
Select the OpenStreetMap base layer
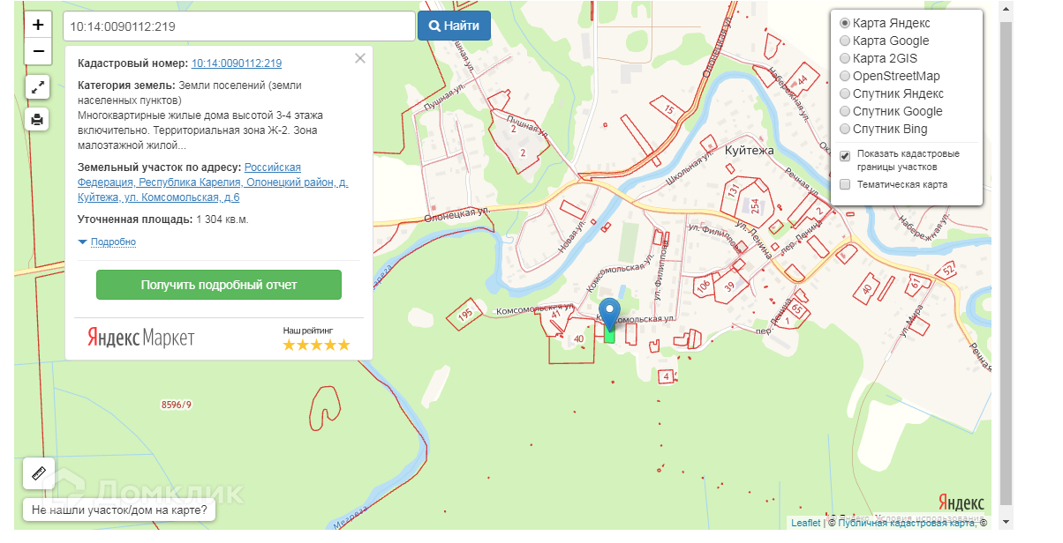(x=845, y=76)
